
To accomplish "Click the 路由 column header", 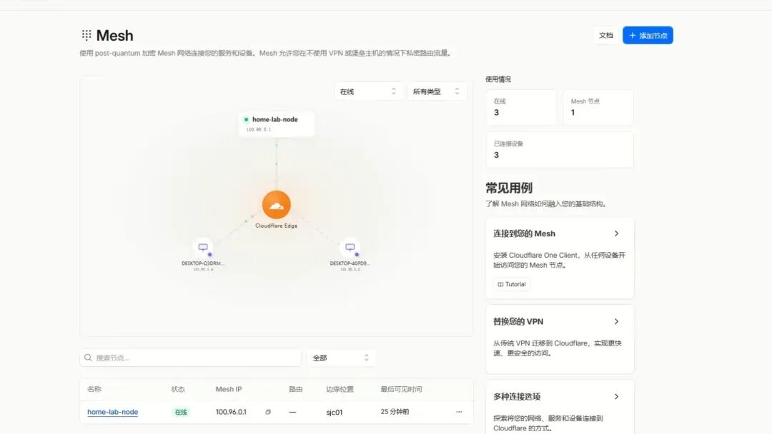I will click(295, 389).
